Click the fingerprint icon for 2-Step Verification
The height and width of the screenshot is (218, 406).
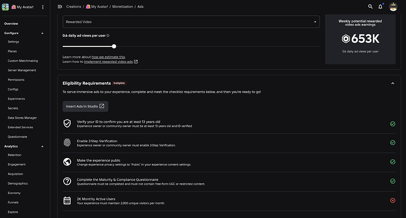coord(67,142)
